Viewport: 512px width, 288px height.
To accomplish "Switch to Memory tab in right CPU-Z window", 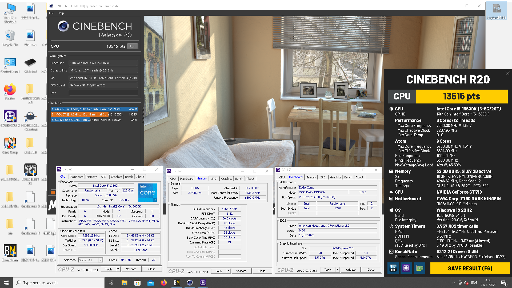I will coord(311,177).
